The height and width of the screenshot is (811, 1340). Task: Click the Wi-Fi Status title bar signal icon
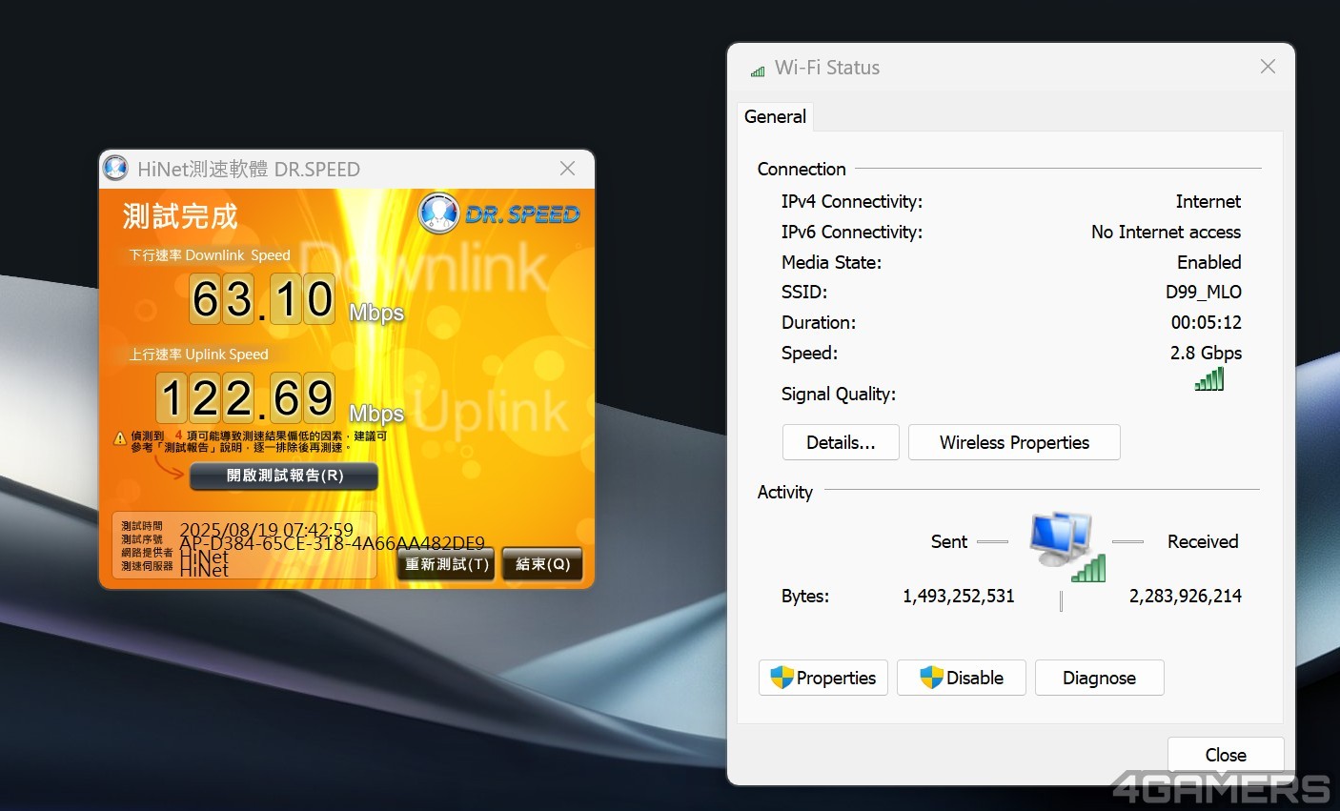pos(758,70)
